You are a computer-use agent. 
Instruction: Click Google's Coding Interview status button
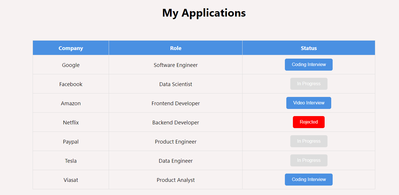[309, 65]
